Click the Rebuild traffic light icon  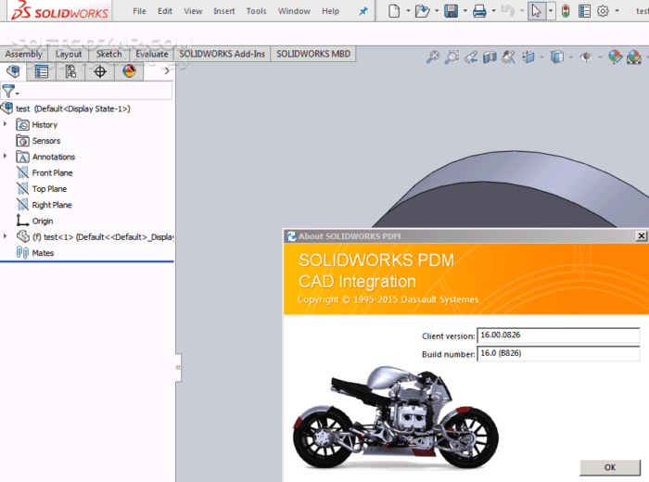[x=566, y=11]
